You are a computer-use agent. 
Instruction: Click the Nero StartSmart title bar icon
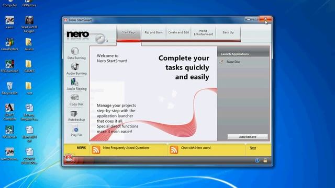coord(65,20)
